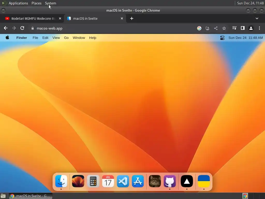Open the System menu in top panel

(50, 3)
